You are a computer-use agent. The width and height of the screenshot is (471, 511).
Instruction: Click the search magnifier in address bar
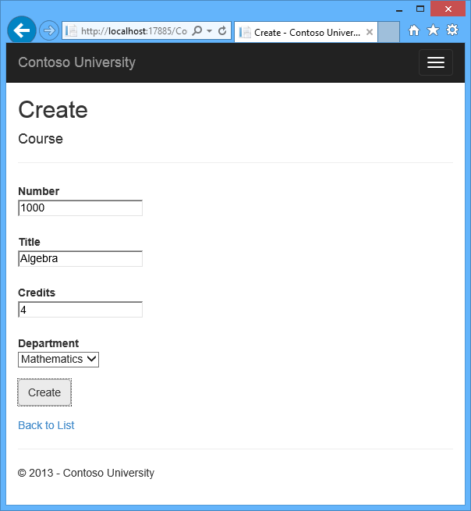[x=197, y=31]
